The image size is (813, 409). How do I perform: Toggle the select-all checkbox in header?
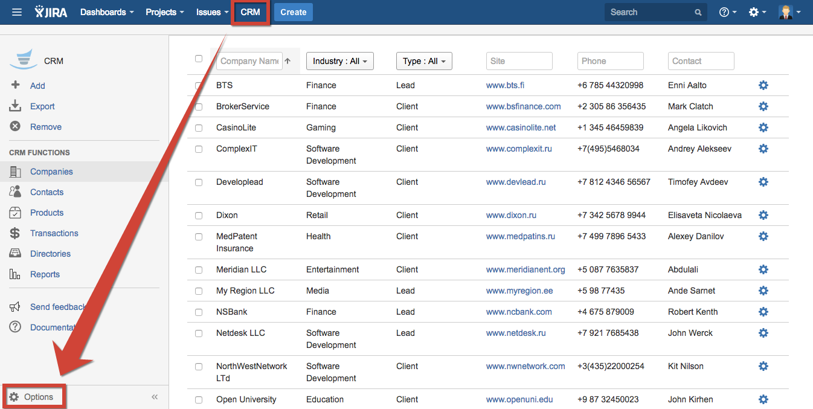click(199, 59)
